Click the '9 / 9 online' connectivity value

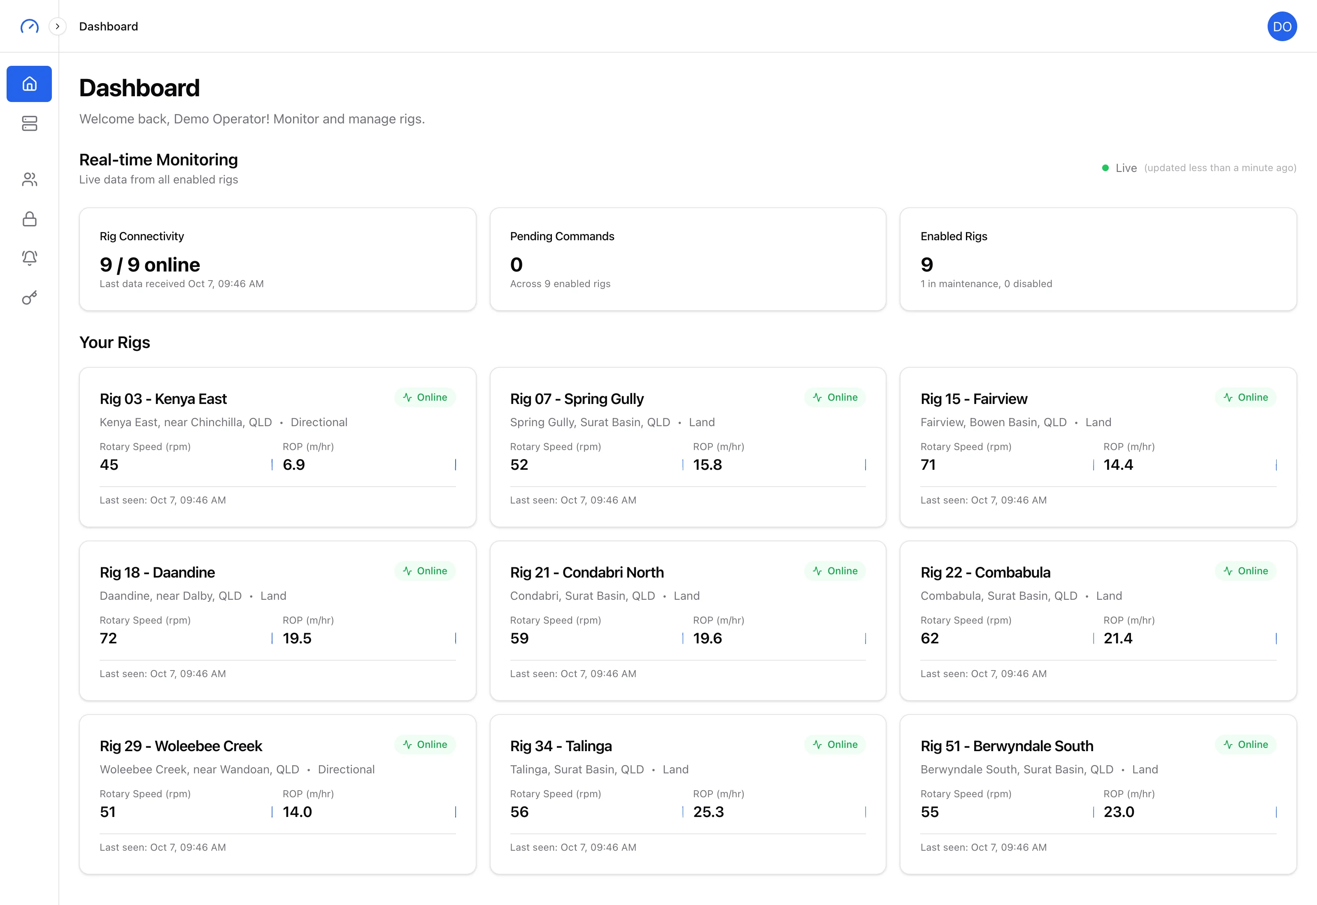150,265
